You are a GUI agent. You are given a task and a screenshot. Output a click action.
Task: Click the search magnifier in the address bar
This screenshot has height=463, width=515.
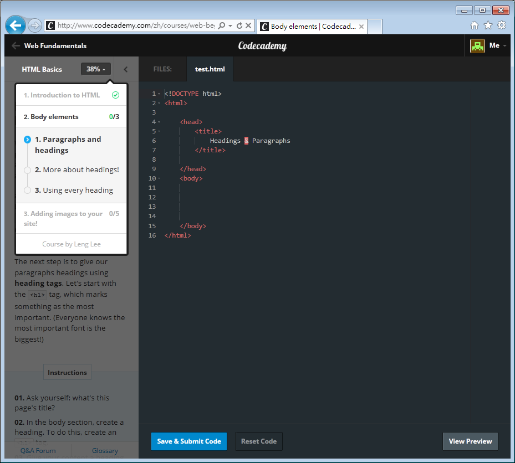(x=222, y=25)
